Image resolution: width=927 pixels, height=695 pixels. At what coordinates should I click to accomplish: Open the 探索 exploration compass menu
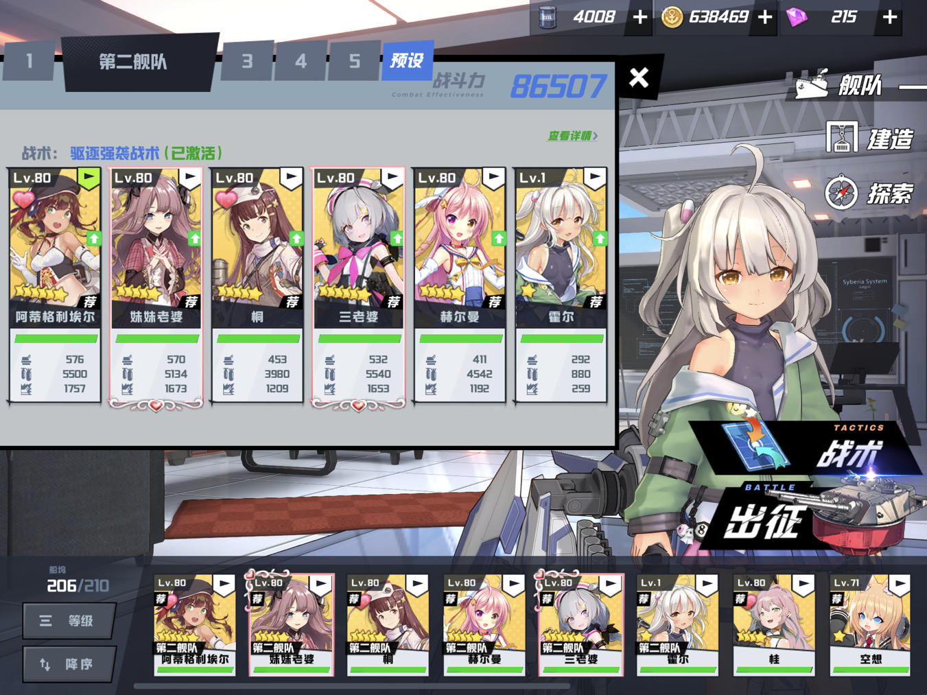point(869,193)
